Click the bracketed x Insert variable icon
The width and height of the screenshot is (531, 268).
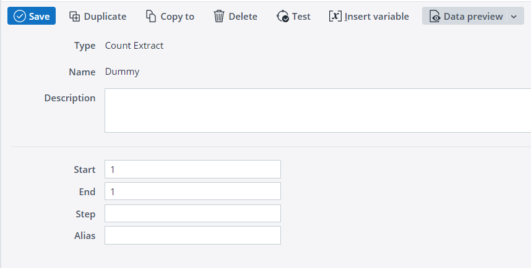coord(335,16)
